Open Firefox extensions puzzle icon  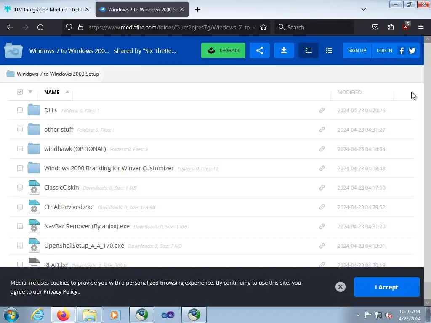tap(391, 27)
